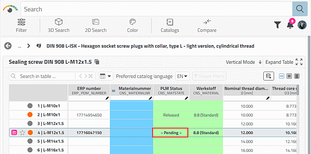311x154 pixels.
Task: Start a 3D Search
Action: 58,26
